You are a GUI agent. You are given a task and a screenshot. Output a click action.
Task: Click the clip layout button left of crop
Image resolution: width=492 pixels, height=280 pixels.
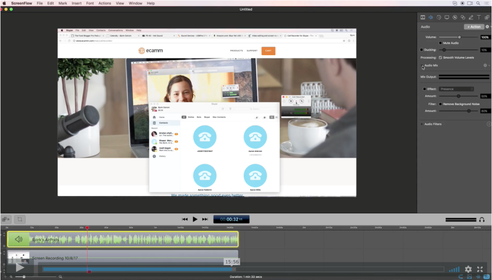click(x=6, y=219)
